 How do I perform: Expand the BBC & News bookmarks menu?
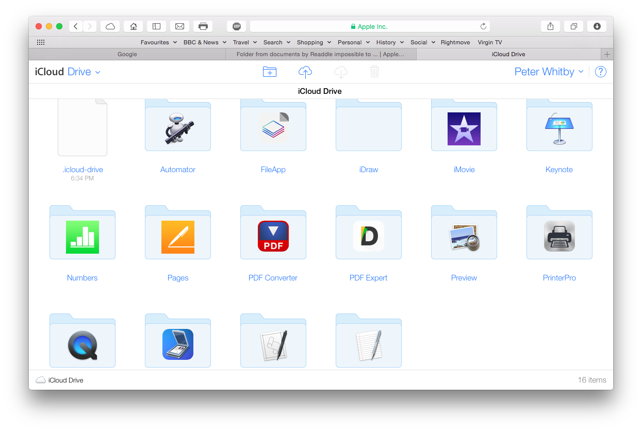tap(205, 42)
